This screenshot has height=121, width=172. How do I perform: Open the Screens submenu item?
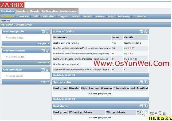[x=100, y=16]
